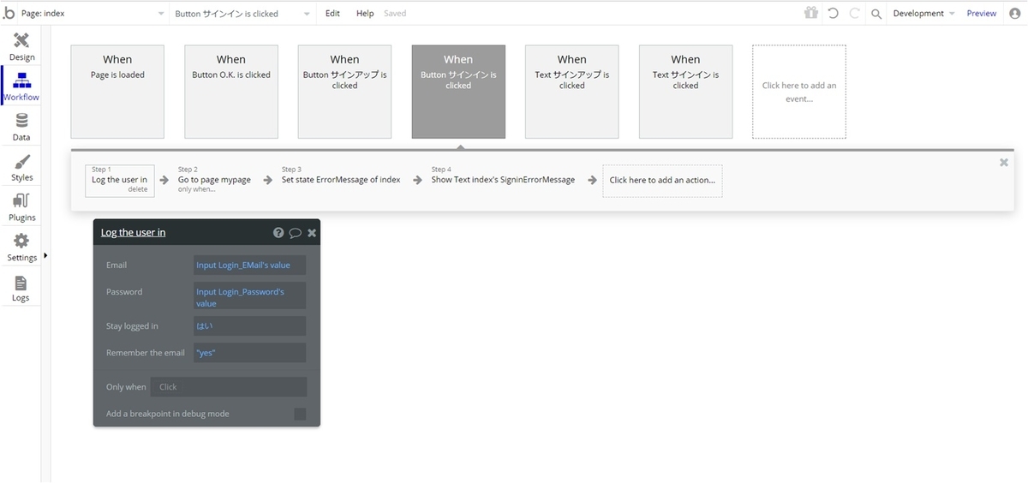Click the redo arrow icon

point(854,13)
